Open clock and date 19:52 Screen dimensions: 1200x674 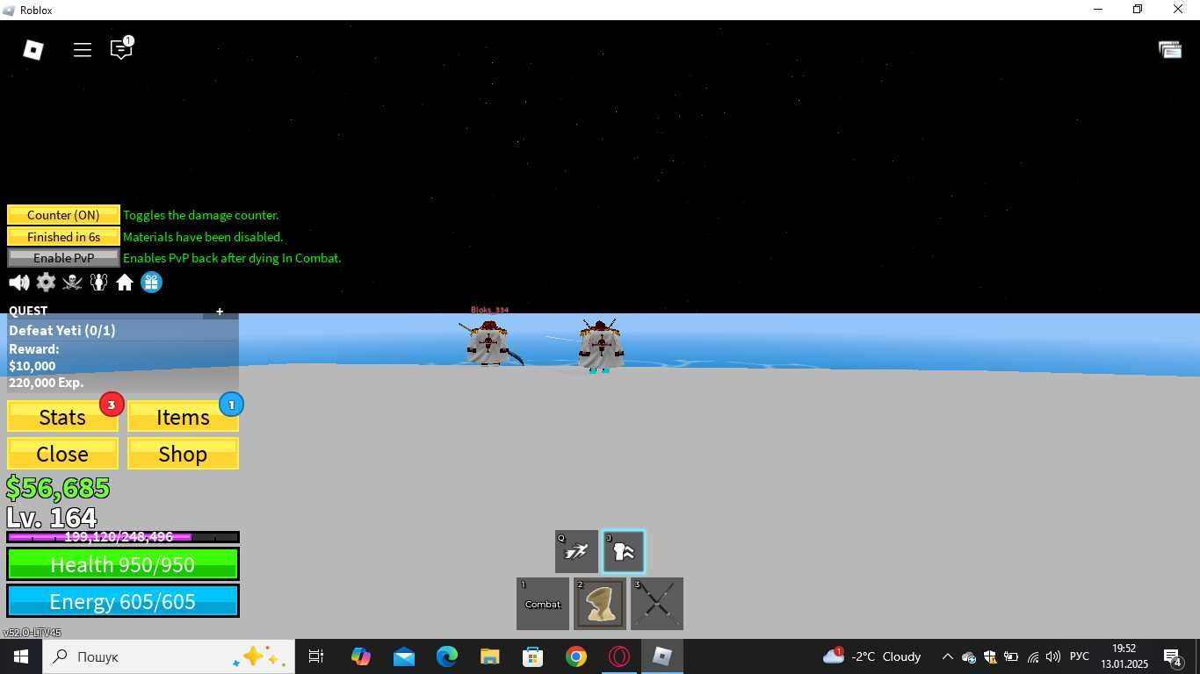[x=1124, y=656]
